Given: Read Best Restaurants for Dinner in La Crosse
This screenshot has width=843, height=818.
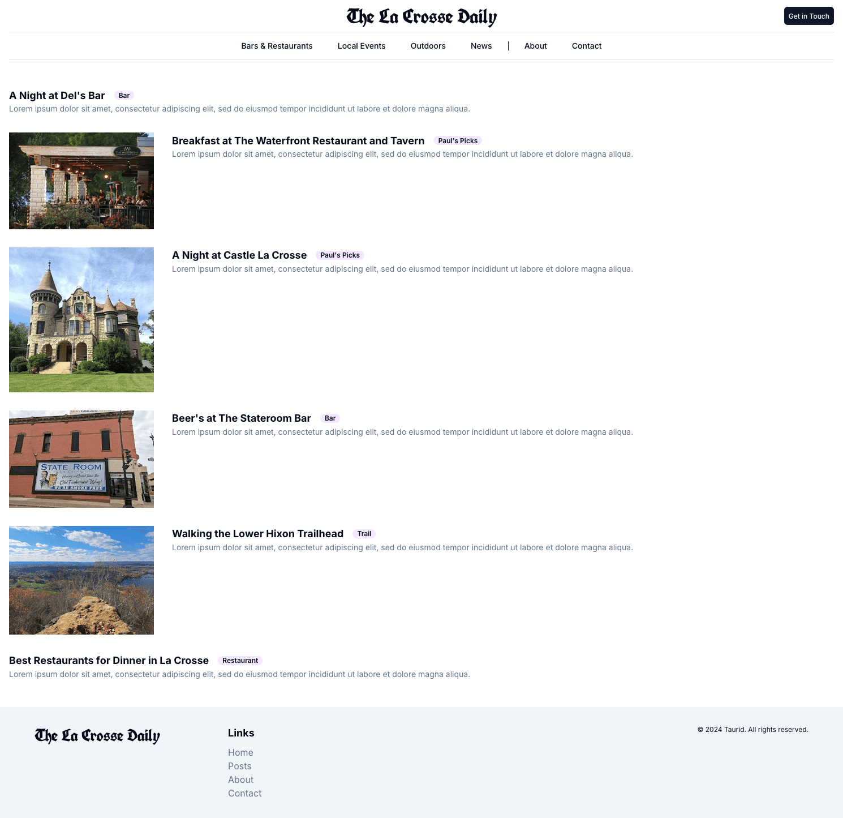Looking at the screenshot, I should tap(109, 661).
